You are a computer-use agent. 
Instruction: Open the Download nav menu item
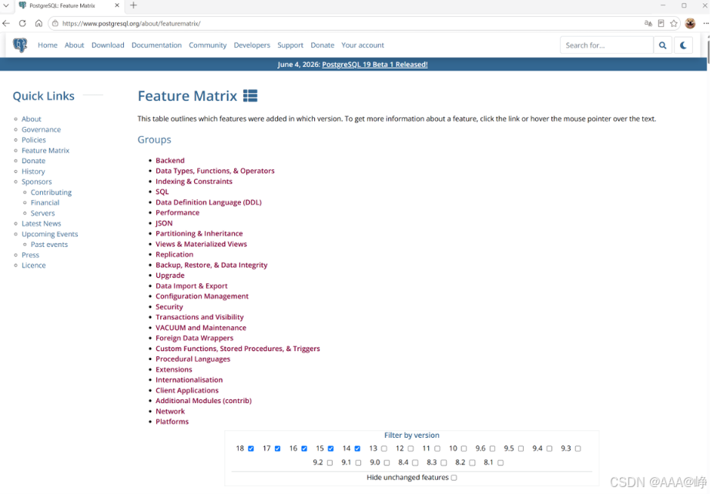[x=108, y=45]
